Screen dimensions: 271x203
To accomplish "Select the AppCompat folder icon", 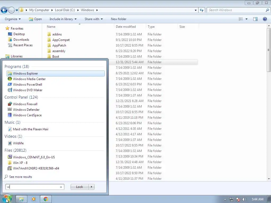I will point(49,40).
